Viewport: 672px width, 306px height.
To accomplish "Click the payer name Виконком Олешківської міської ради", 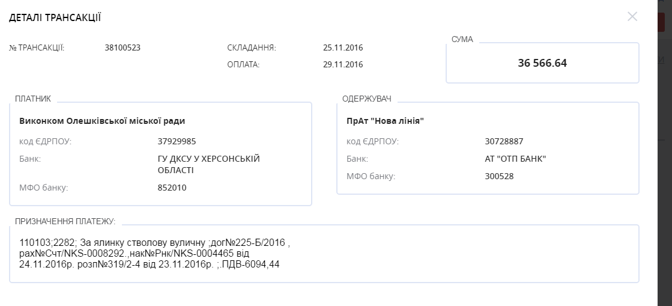I will pyautogui.click(x=102, y=121).
